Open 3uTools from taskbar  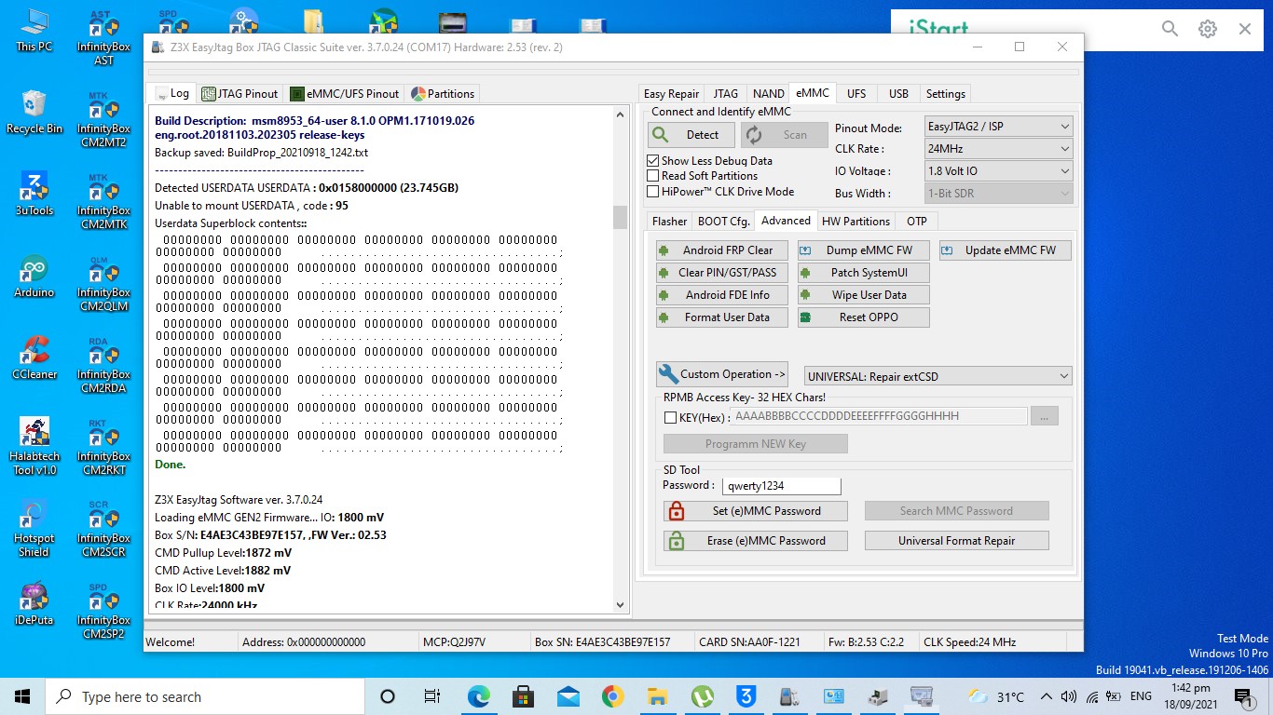pyautogui.click(x=746, y=696)
